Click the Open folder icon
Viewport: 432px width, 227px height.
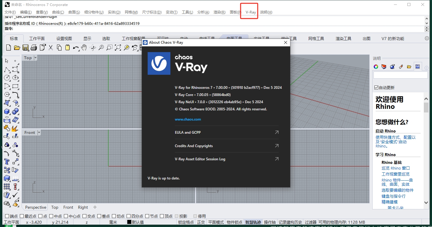point(17,48)
